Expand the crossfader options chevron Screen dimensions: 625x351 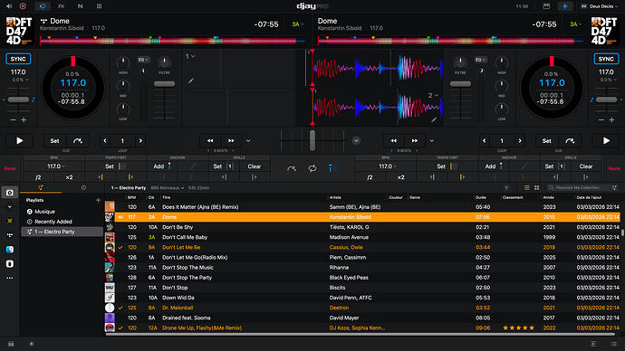click(356, 141)
